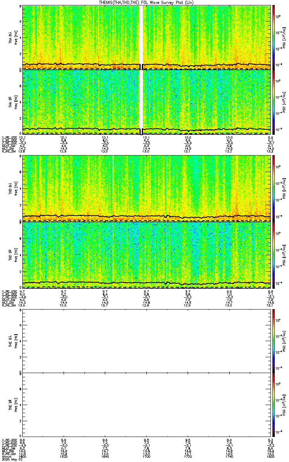Click the THA B-perpendicular PSD color bar
Screen dimensions: 289x462
click(274, 37)
